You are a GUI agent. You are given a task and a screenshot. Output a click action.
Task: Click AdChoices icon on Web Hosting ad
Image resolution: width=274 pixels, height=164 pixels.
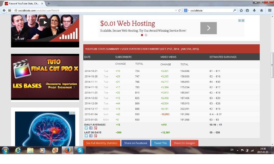(240, 20)
